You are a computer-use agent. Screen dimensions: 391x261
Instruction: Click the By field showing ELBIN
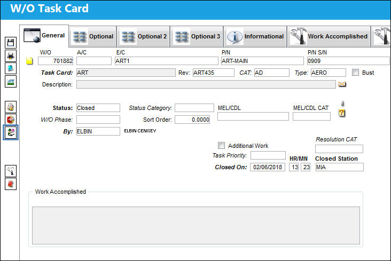98,131
